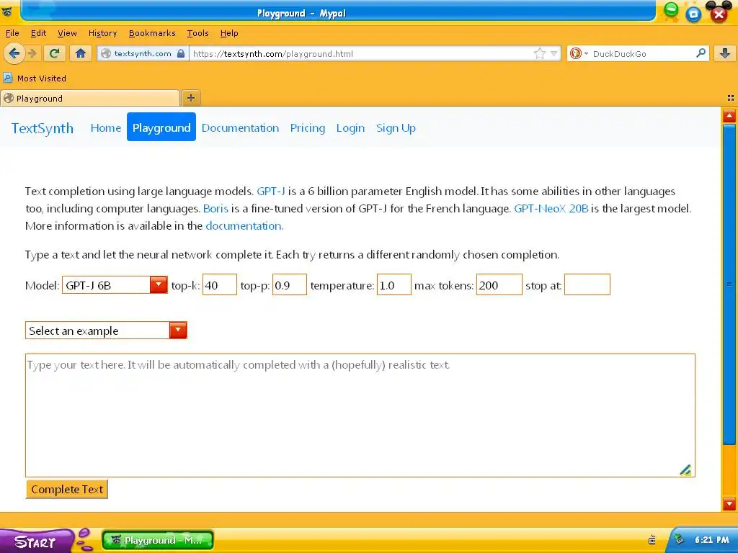This screenshot has height=553, width=738.
Task: Click the vertical scrollbar thumb
Action: [729, 284]
